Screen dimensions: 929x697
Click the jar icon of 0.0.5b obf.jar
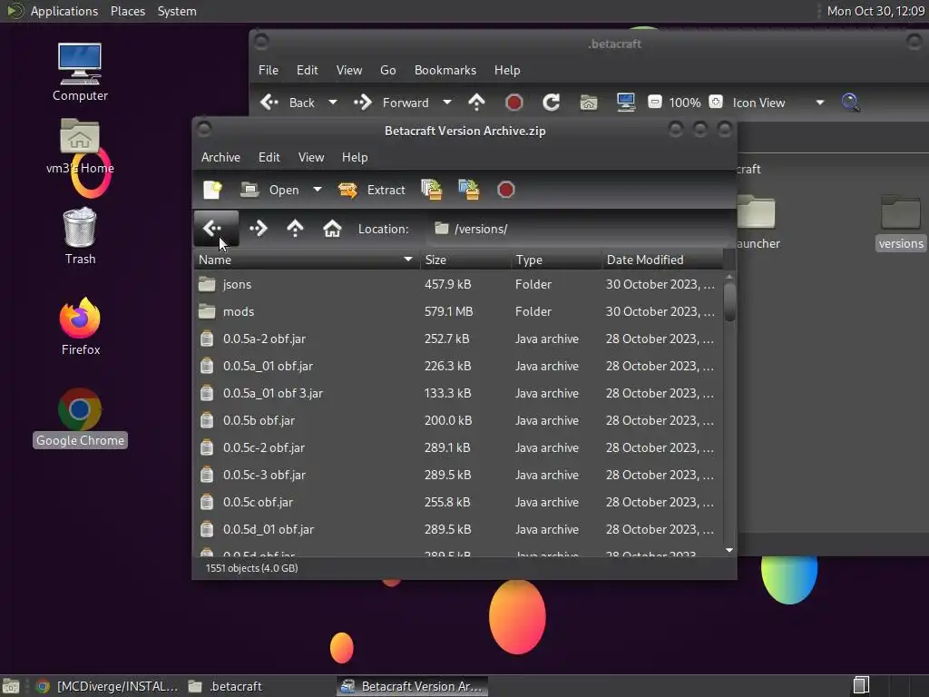click(207, 421)
